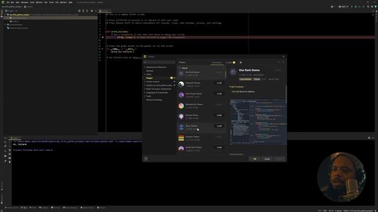Hide the Project panel with minus icon

[96, 11]
